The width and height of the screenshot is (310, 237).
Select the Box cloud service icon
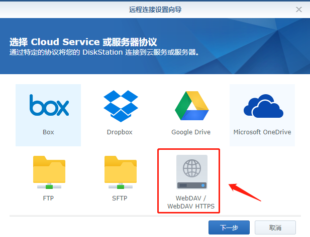(x=49, y=105)
